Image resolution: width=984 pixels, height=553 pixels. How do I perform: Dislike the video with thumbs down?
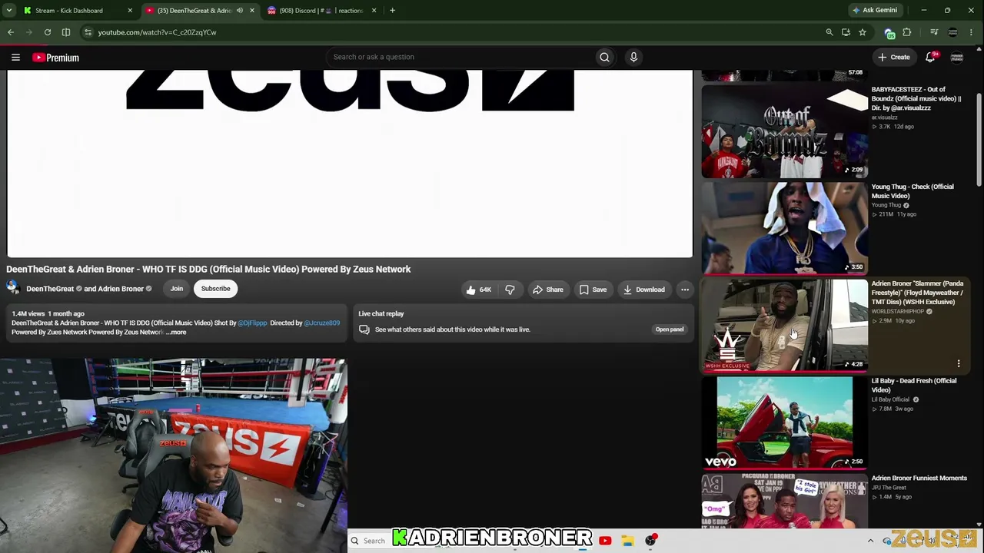click(510, 290)
